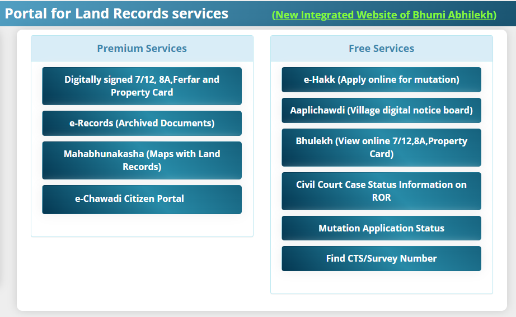Viewport: 516px width, 317px height.
Task: Open e-Records (Archived Documents)
Action: pos(142,123)
